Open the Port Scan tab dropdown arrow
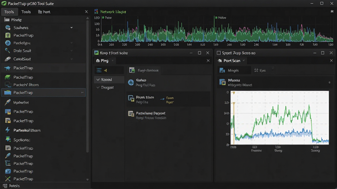The width and height of the screenshot is (337, 189). 244,61
